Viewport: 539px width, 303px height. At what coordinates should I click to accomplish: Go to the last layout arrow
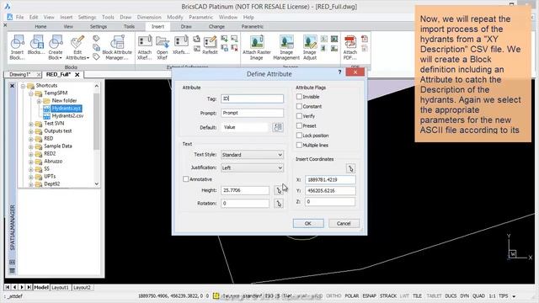29,287
